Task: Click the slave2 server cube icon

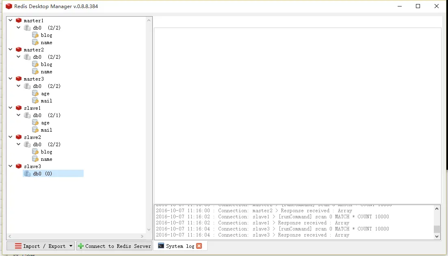Action: pos(19,137)
